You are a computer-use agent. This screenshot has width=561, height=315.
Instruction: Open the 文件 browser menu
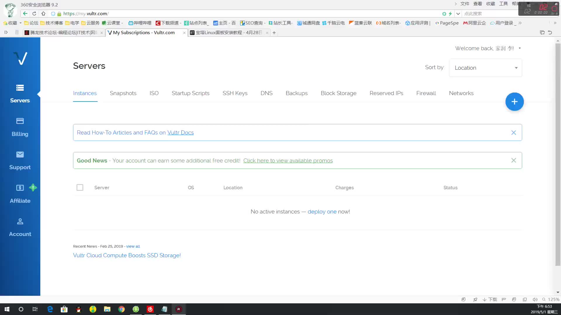465,4
